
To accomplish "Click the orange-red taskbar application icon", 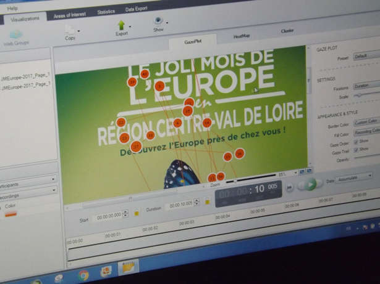I will pyautogui.click(x=106, y=272).
